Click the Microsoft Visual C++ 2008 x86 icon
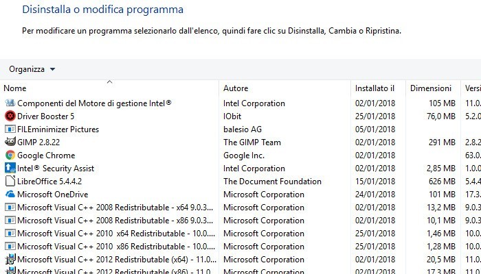 (x=10, y=221)
